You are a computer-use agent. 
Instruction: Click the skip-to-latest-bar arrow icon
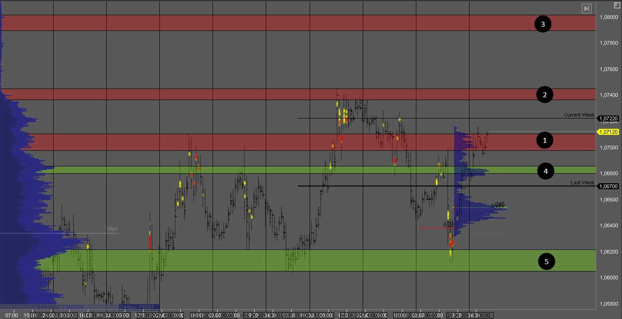[586, 8]
